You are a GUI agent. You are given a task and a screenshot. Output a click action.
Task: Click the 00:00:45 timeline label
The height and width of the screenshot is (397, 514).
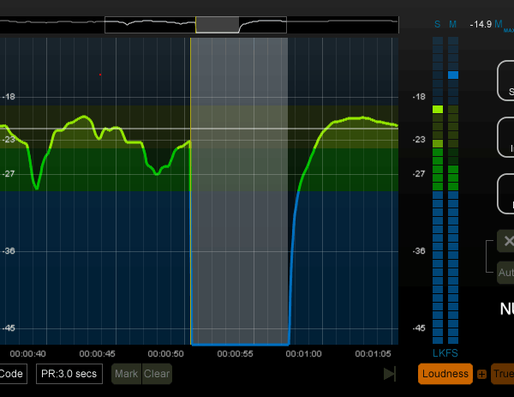pyautogui.click(x=98, y=353)
